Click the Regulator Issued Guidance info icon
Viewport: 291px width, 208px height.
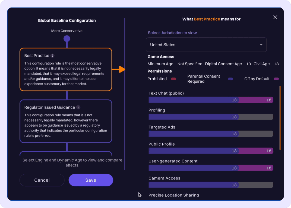78,107
